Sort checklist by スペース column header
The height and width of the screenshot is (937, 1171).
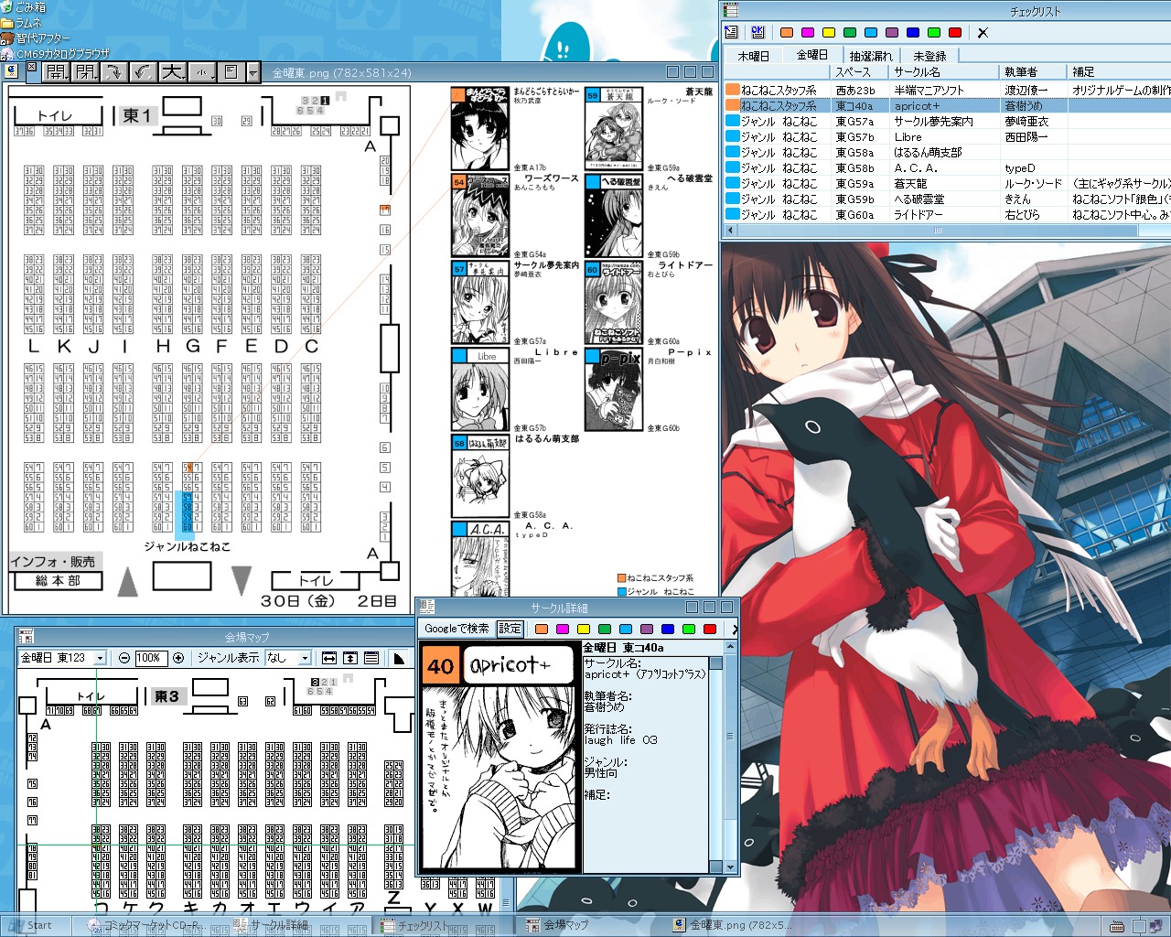861,71
